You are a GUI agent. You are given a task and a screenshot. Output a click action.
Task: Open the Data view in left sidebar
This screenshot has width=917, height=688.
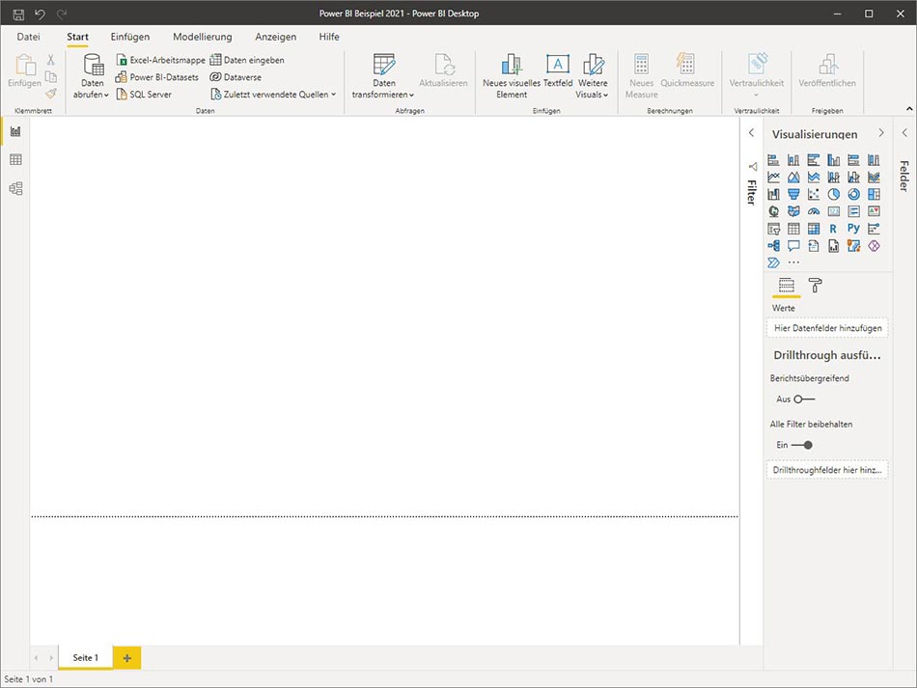15,159
